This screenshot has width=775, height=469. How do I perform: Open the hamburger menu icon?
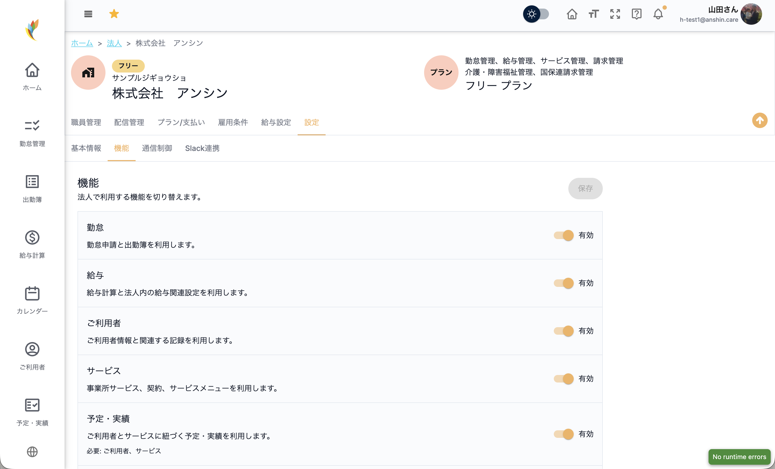point(88,14)
